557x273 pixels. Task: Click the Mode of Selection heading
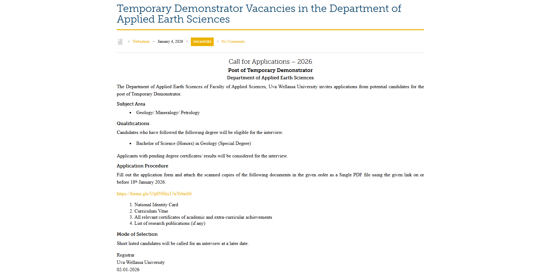(x=137, y=234)
